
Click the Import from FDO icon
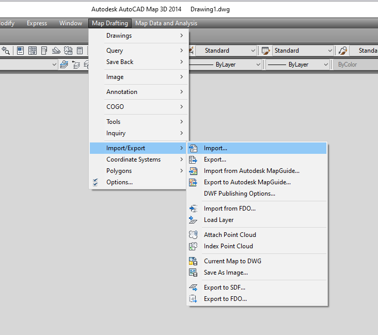tap(193, 209)
